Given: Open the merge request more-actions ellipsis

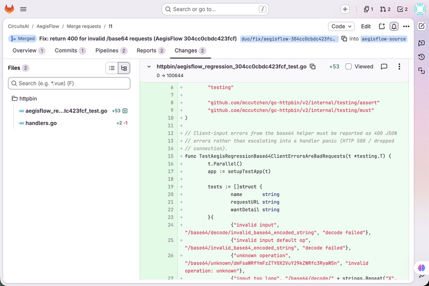Looking at the screenshot, I should click(x=406, y=26).
